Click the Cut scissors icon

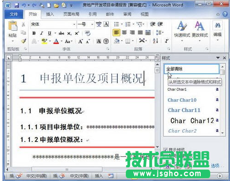coord(23,24)
